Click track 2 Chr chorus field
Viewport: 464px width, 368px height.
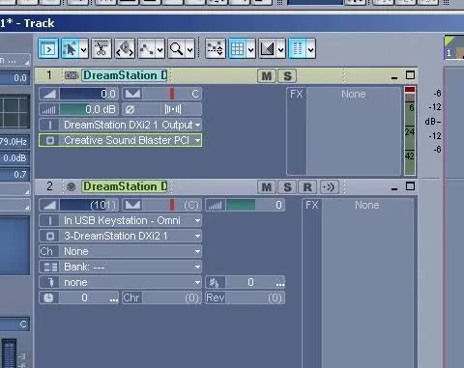coord(162,297)
